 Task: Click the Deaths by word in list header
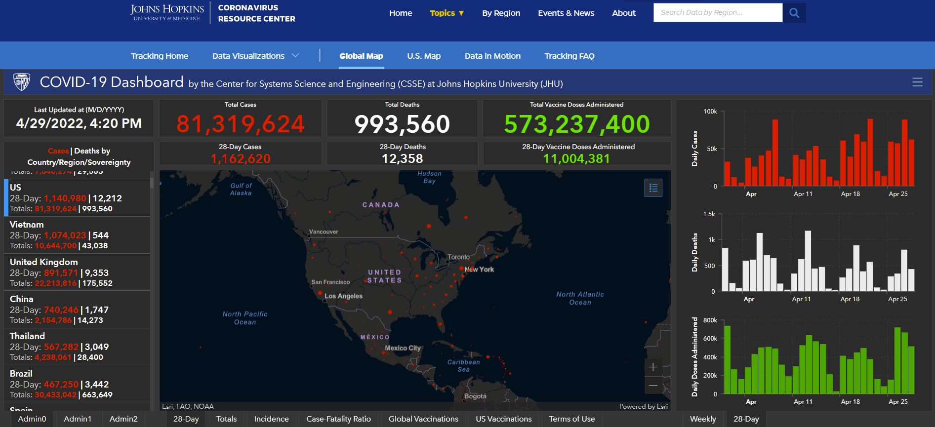[92, 151]
